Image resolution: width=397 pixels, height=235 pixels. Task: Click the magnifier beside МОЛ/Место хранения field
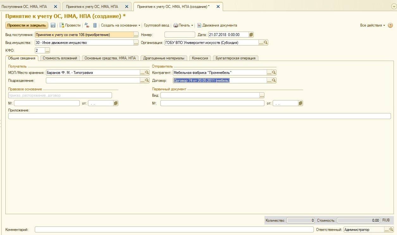coord(147,73)
